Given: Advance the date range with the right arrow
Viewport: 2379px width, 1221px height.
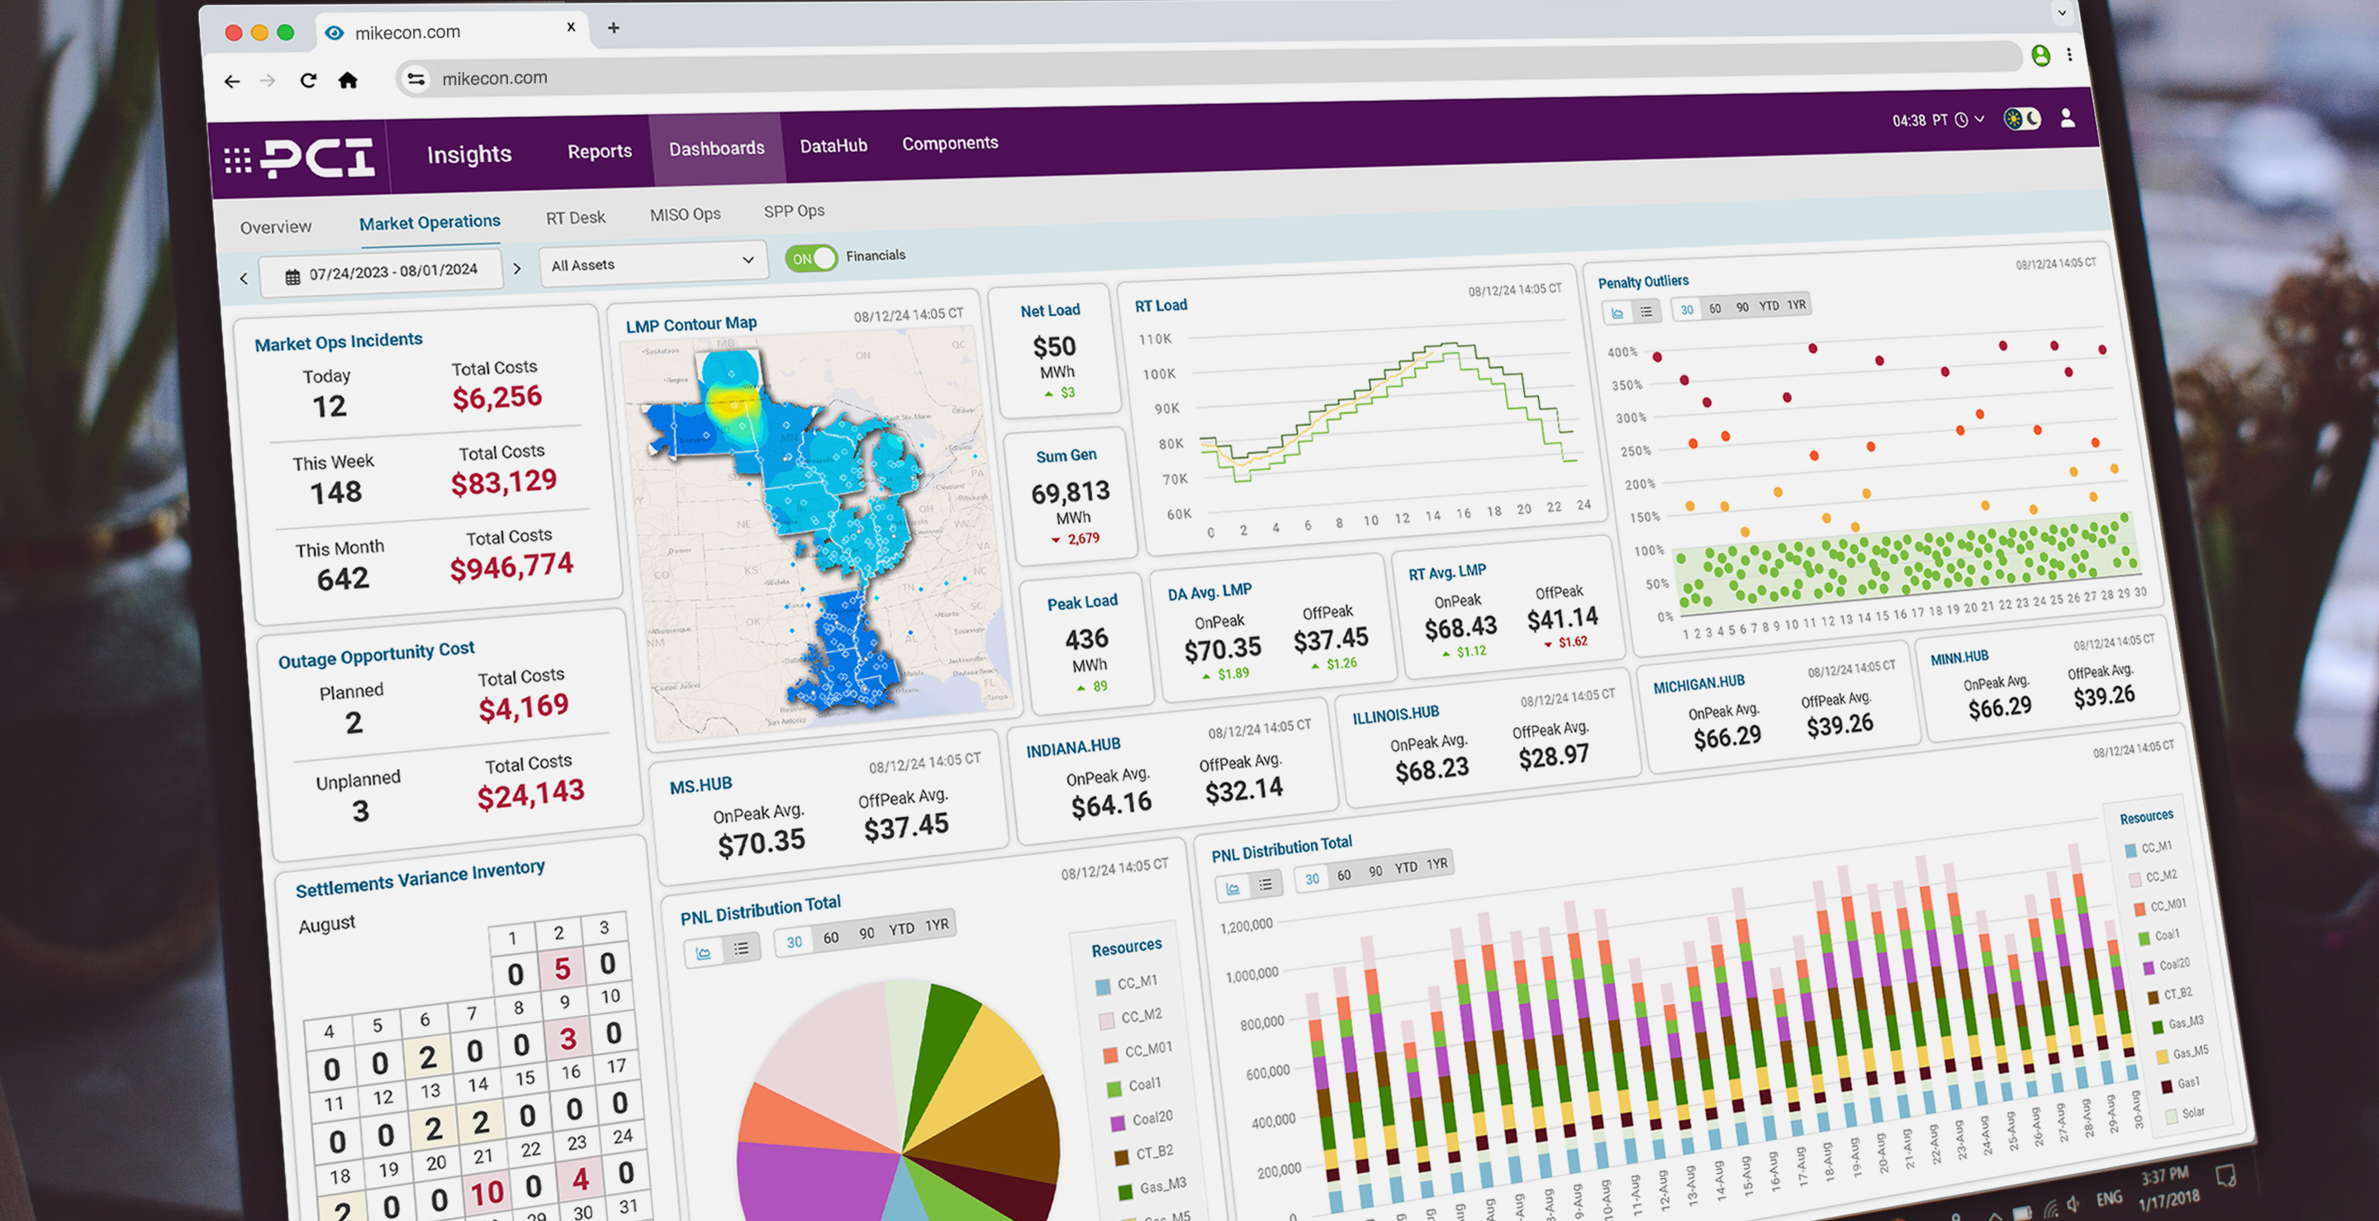Looking at the screenshot, I should click(x=518, y=268).
